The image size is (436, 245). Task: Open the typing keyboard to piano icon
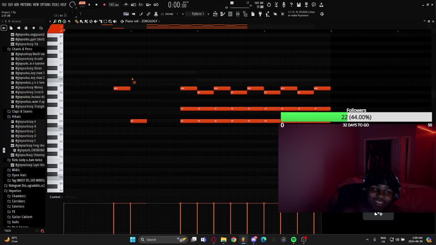tap(126, 14)
